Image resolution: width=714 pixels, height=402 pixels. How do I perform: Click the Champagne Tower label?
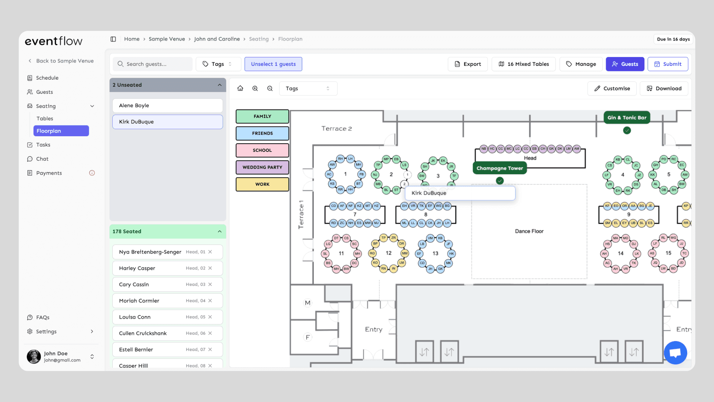(x=500, y=168)
